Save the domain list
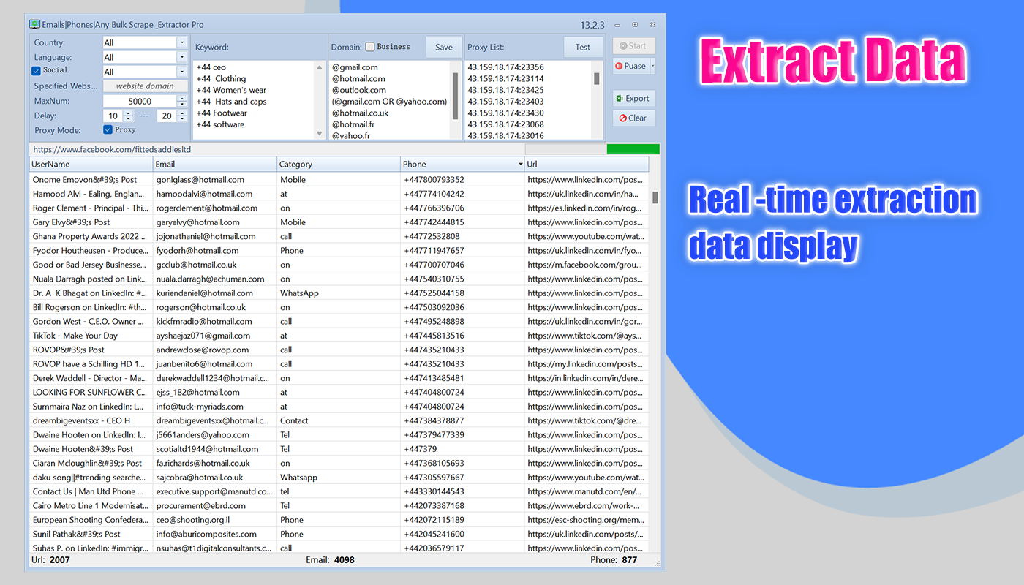This screenshot has height=585, width=1024. (x=444, y=47)
